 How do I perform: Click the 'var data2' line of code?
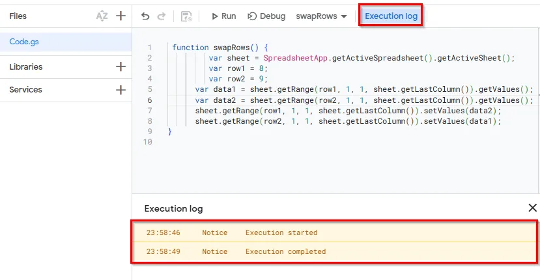tap(364, 100)
